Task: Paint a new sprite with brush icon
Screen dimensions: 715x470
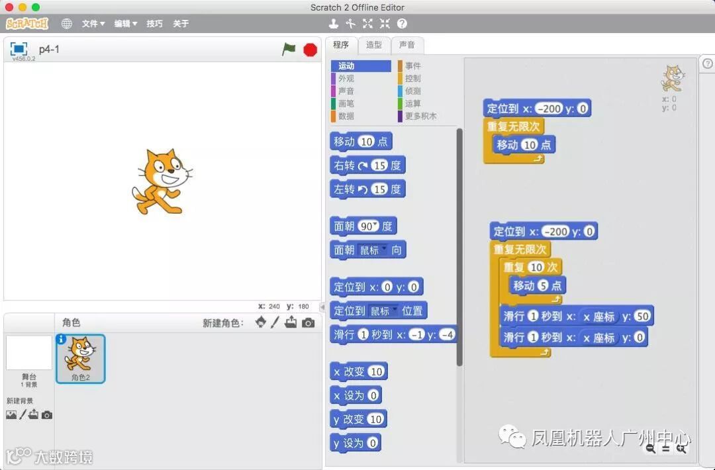Action: click(x=275, y=322)
